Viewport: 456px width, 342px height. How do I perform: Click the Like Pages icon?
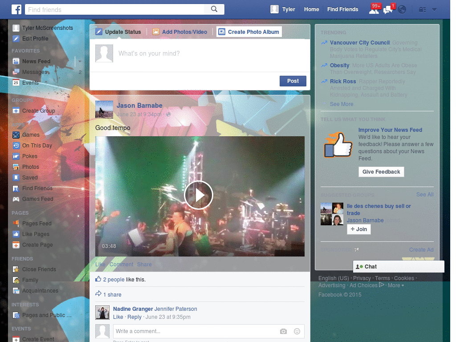click(x=16, y=234)
